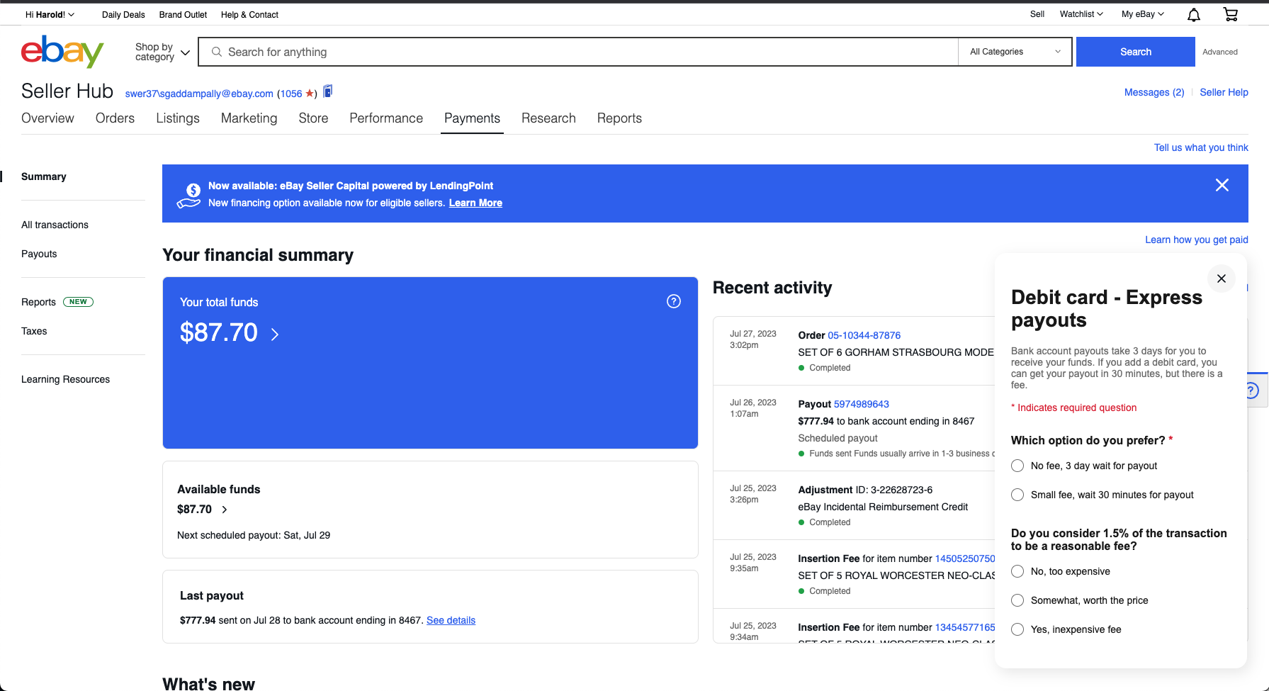Open the Reports tab in Seller Hub
This screenshot has height=691, width=1269.
[619, 118]
